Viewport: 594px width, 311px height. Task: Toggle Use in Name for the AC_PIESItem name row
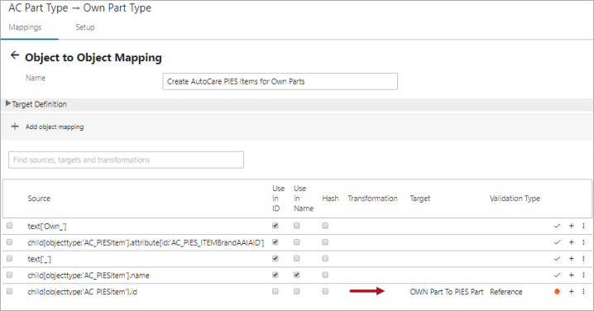(297, 275)
